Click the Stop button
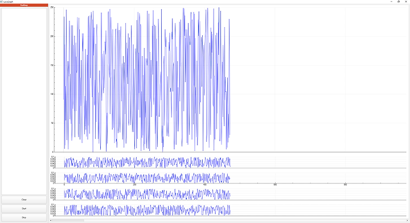Image resolution: width=410 pixels, height=223 pixels. (x=24, y=217)
